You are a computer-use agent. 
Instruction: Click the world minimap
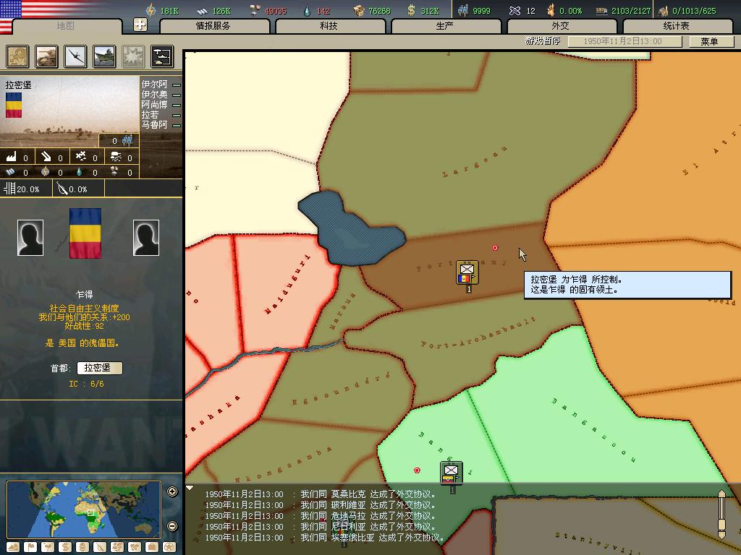tap(84, 509)
